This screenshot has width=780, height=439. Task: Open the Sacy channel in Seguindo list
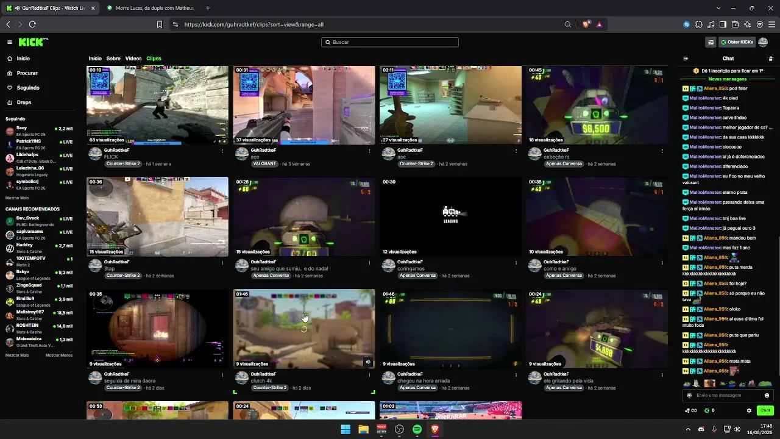(39, 131)
